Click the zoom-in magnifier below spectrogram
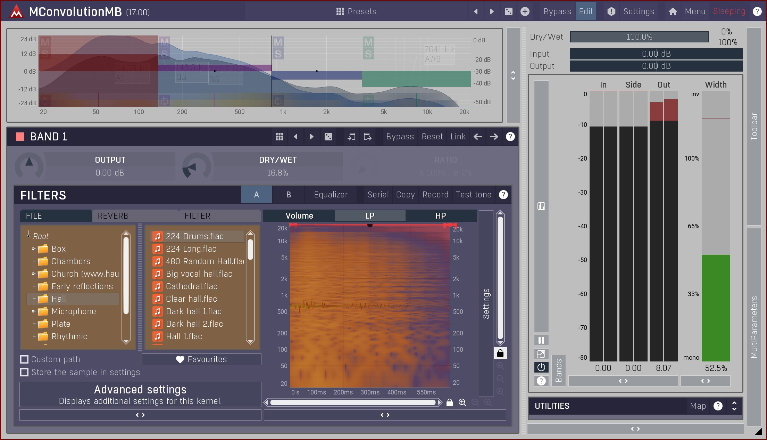This screenshot has width=767, height=440. pyautogui.click(x=462, y=402)
